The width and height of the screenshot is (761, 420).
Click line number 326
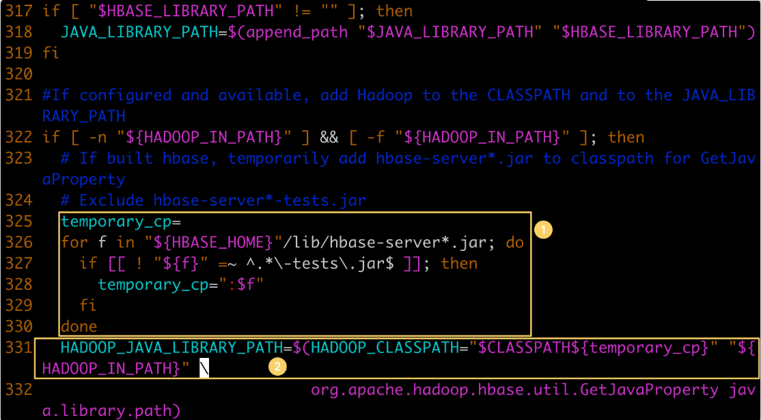(19, 242)
